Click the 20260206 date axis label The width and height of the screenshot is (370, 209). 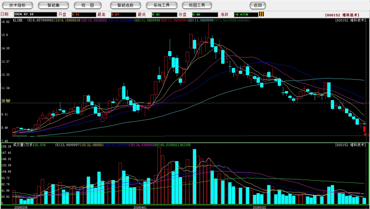pos(21,207)
